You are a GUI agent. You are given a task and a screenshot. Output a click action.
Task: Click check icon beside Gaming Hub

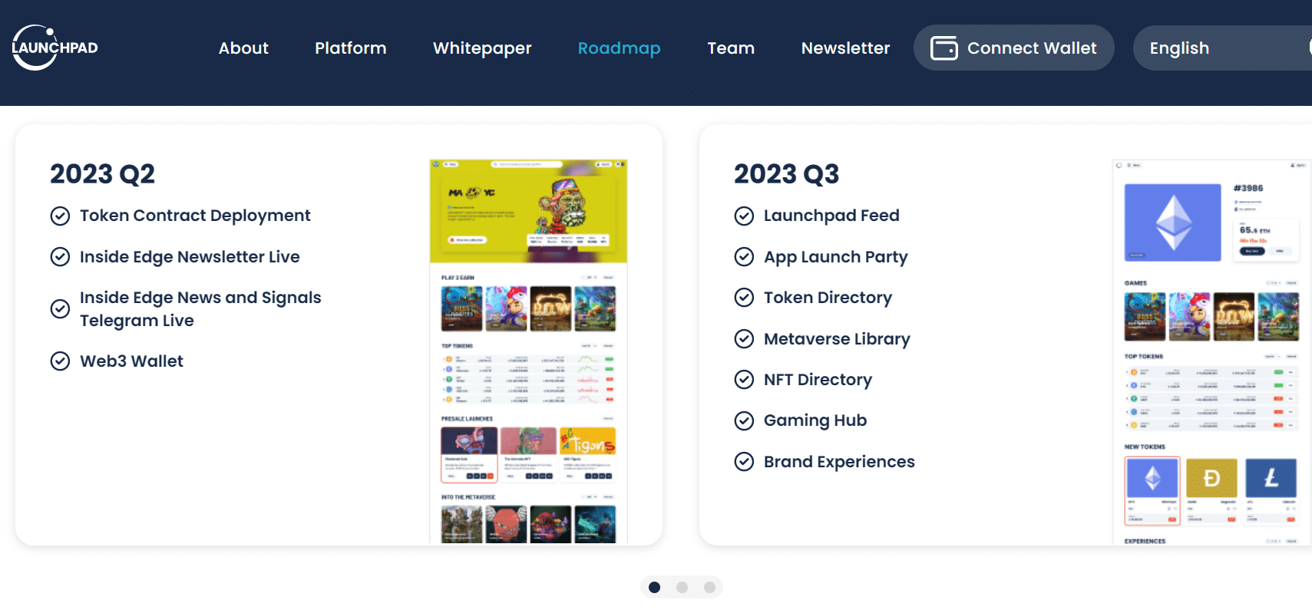coord(744,420)
